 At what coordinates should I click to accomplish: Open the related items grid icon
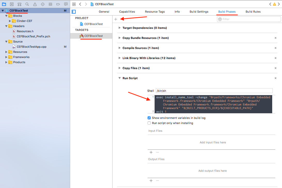[x=74, y=4]
